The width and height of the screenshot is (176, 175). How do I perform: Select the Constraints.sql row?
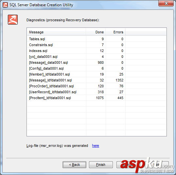97,45
